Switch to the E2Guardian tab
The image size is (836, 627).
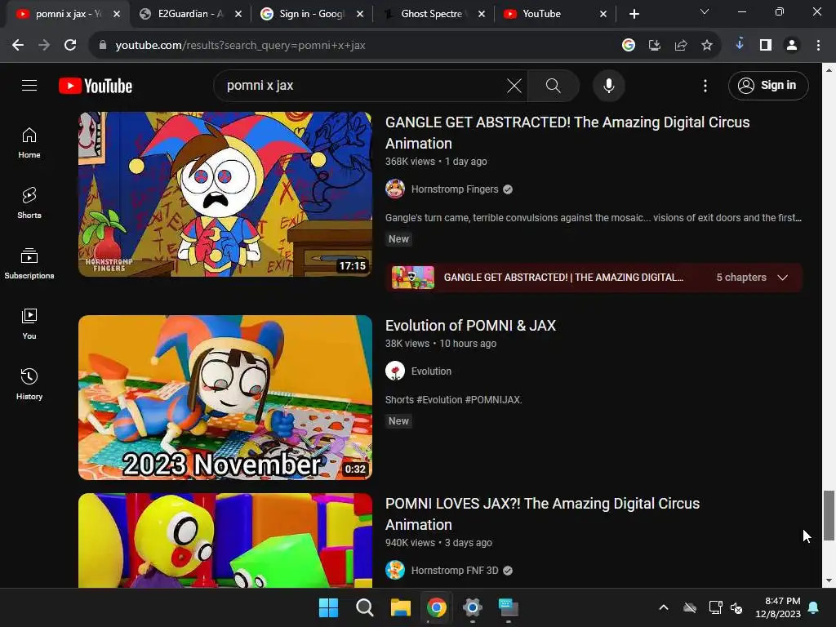(x=190, y=14)
